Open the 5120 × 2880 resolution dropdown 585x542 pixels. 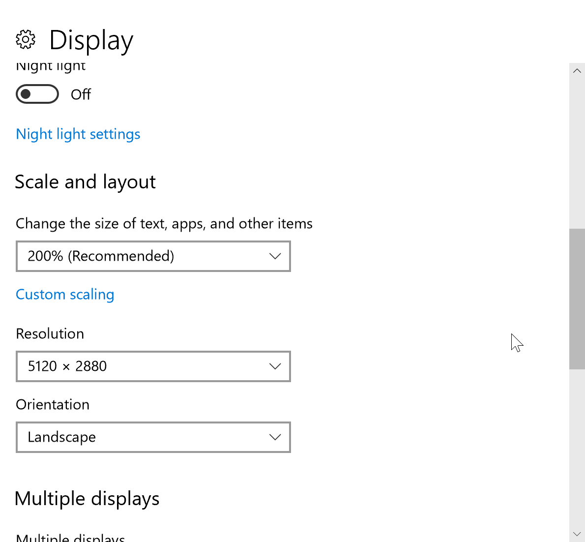(x=153, y=366)
